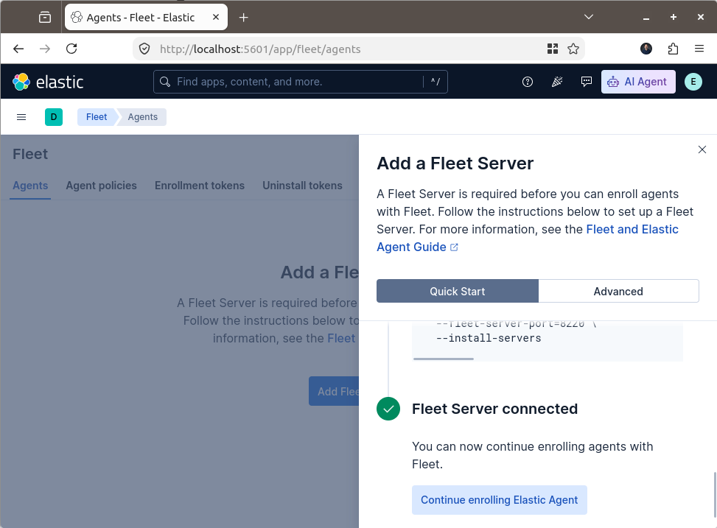The height and width of the screenshot is (528, 717).
Task: Select the Quick Start option
Action: click(458, 291)
